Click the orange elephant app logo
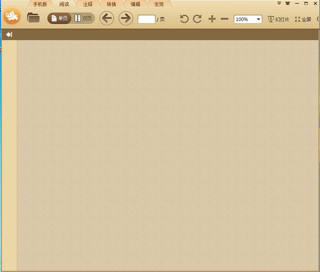 click(x=12, y=16)
